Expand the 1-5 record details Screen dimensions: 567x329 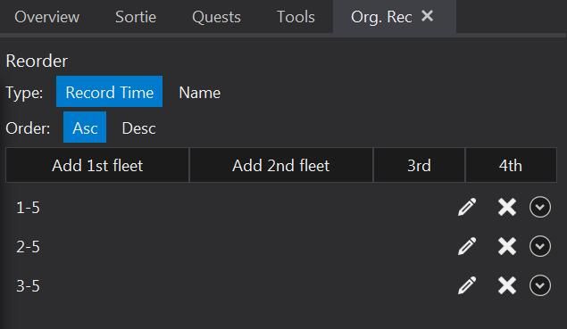pos(540,207)
